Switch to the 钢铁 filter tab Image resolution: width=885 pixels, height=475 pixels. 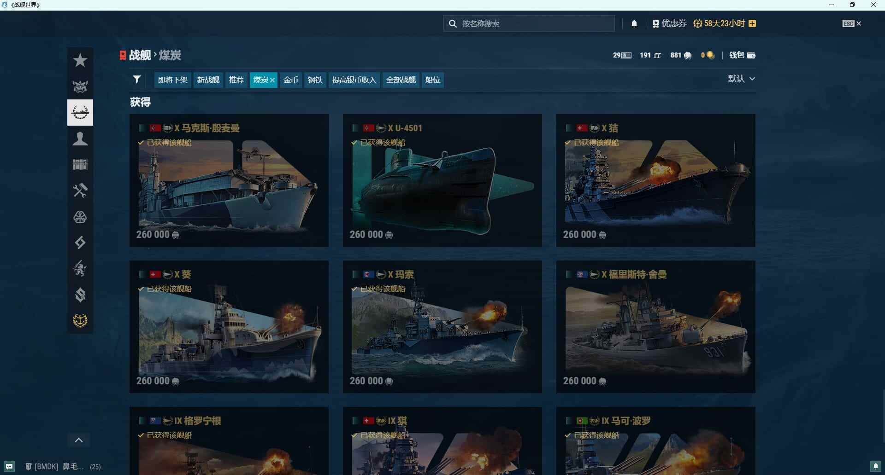(x=315, y=80)
